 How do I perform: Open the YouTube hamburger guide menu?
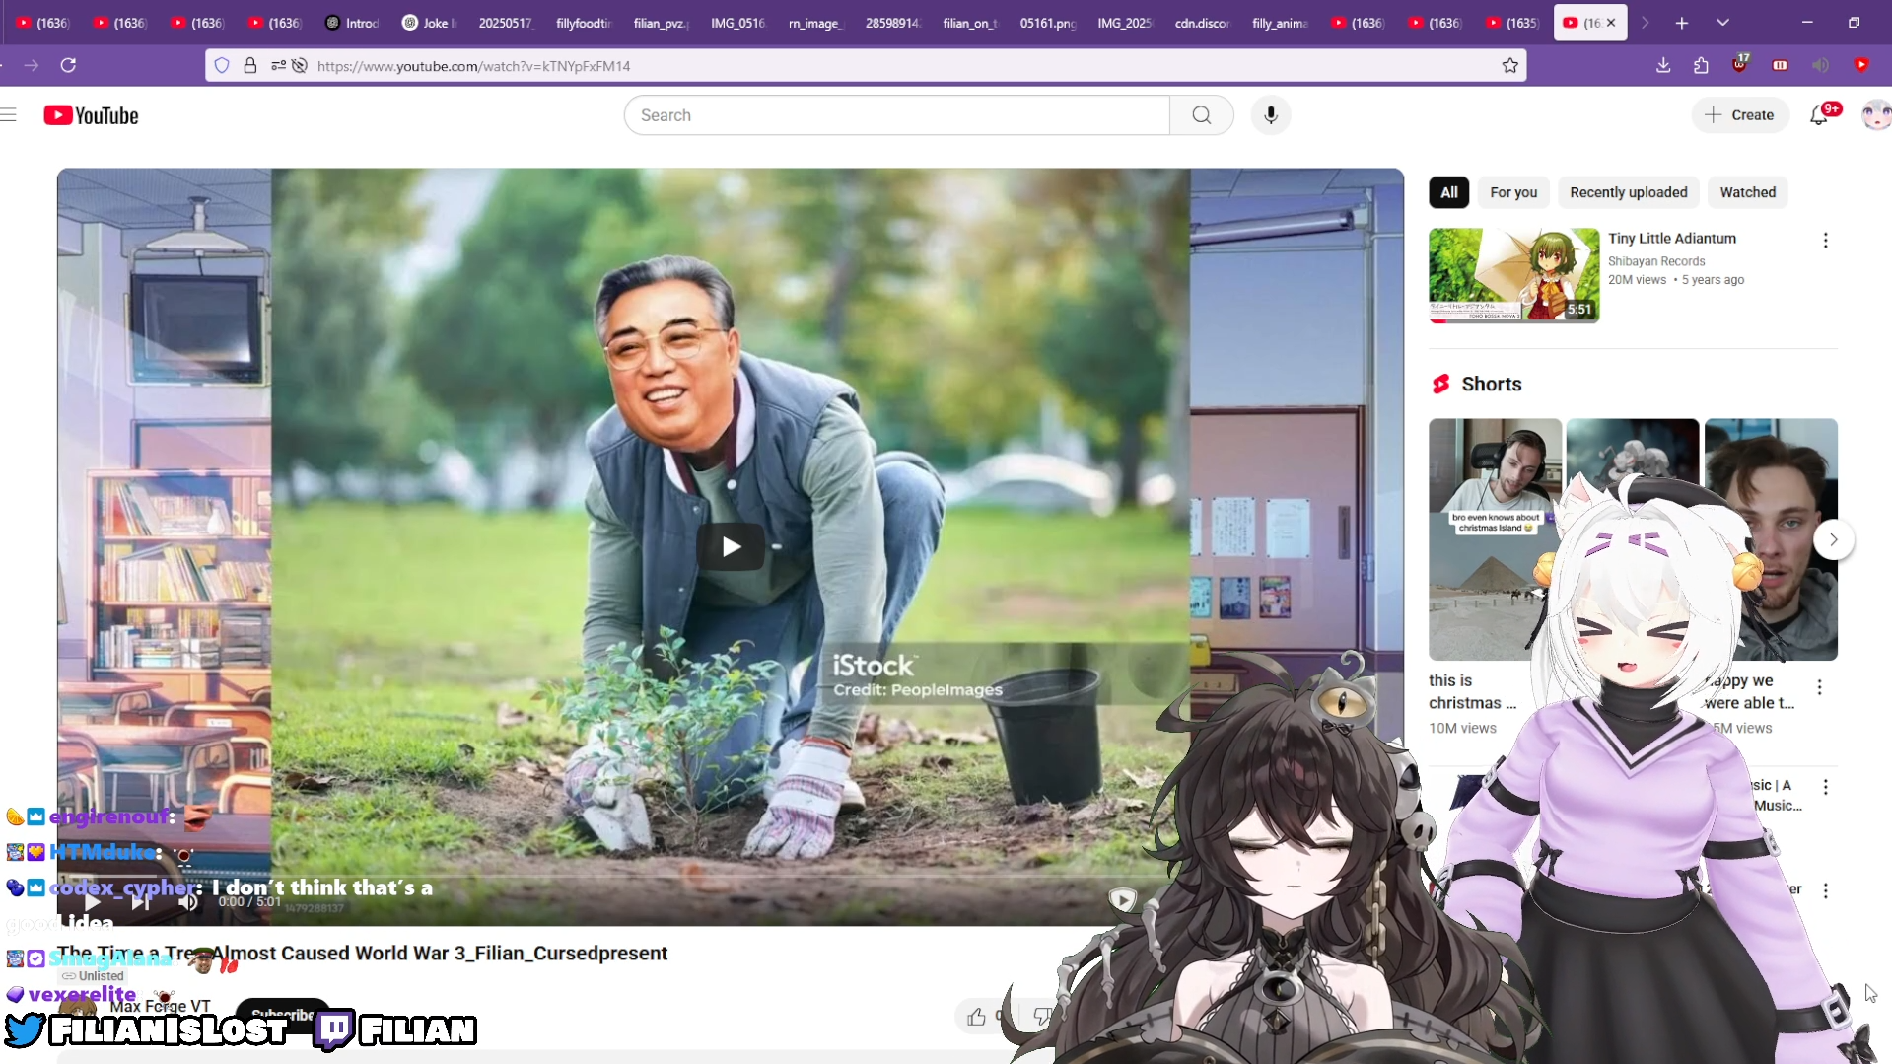click(x=9, y=115)
